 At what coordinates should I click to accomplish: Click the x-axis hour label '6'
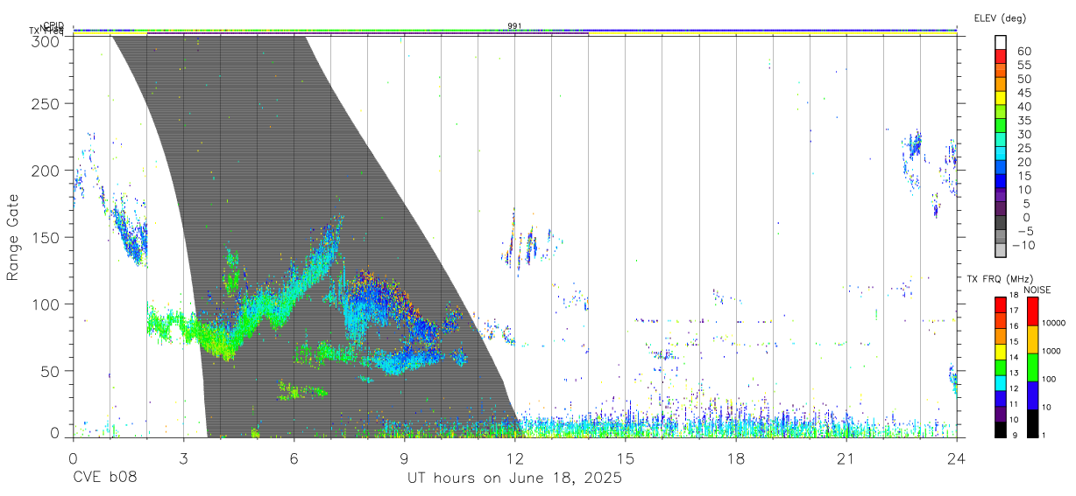tap(294, 458)
